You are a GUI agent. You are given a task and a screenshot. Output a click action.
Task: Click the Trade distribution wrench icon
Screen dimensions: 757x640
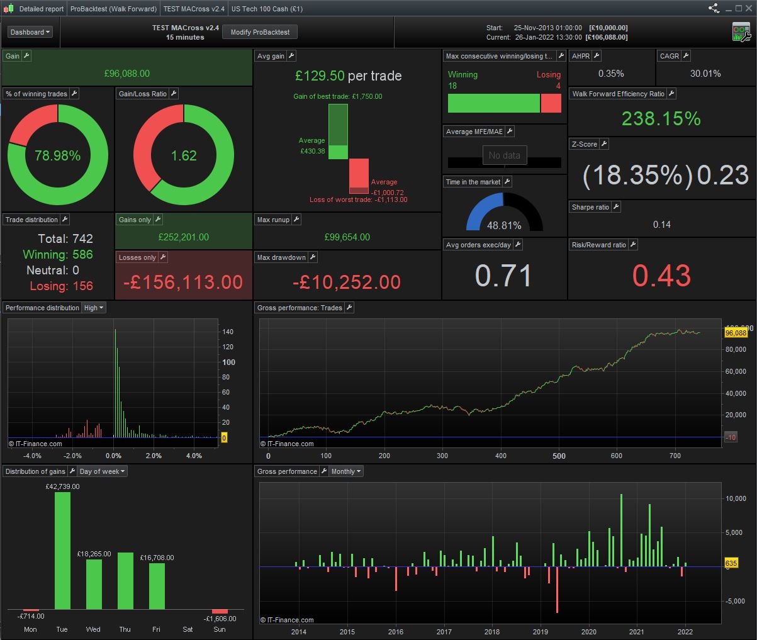[x=64, y=220]
